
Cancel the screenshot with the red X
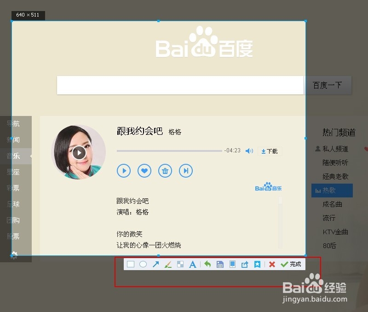point(271,264)
